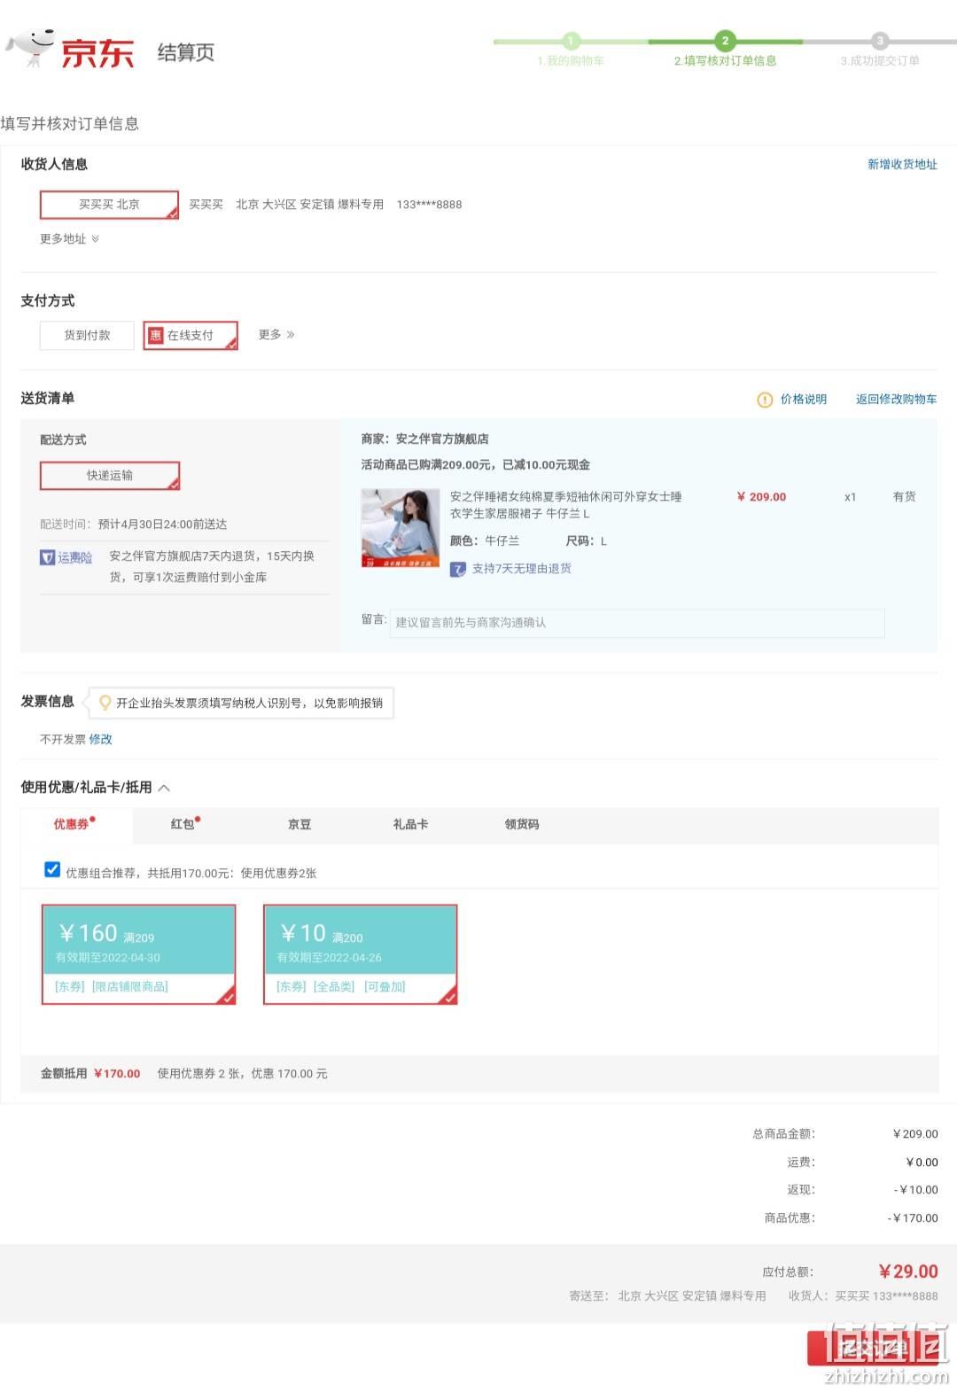Click 3.成功提交订单 step label

point(880,61)
